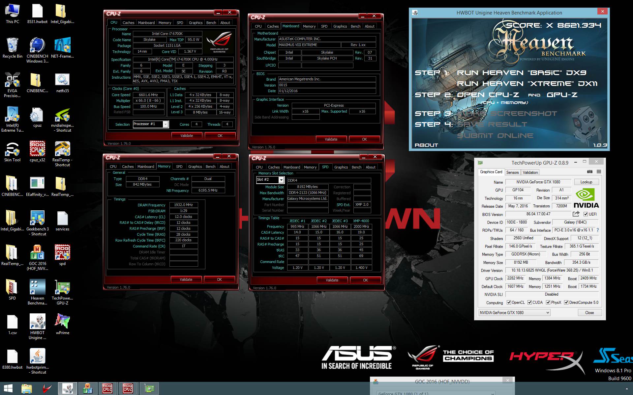Click GPU-Z screenshot camera icon
The image size is (633, 395).
(x=590, y=172)
